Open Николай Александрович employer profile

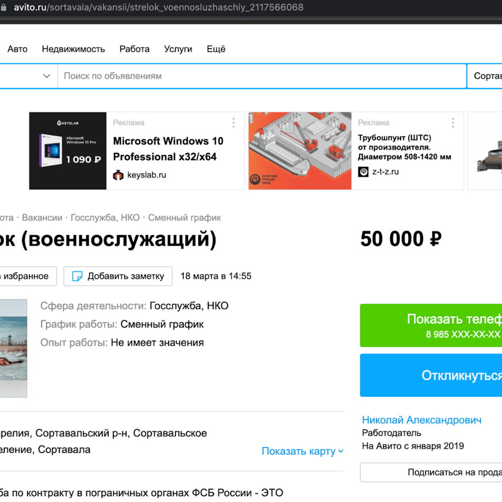pyautogui.click(x=422, y=420)
